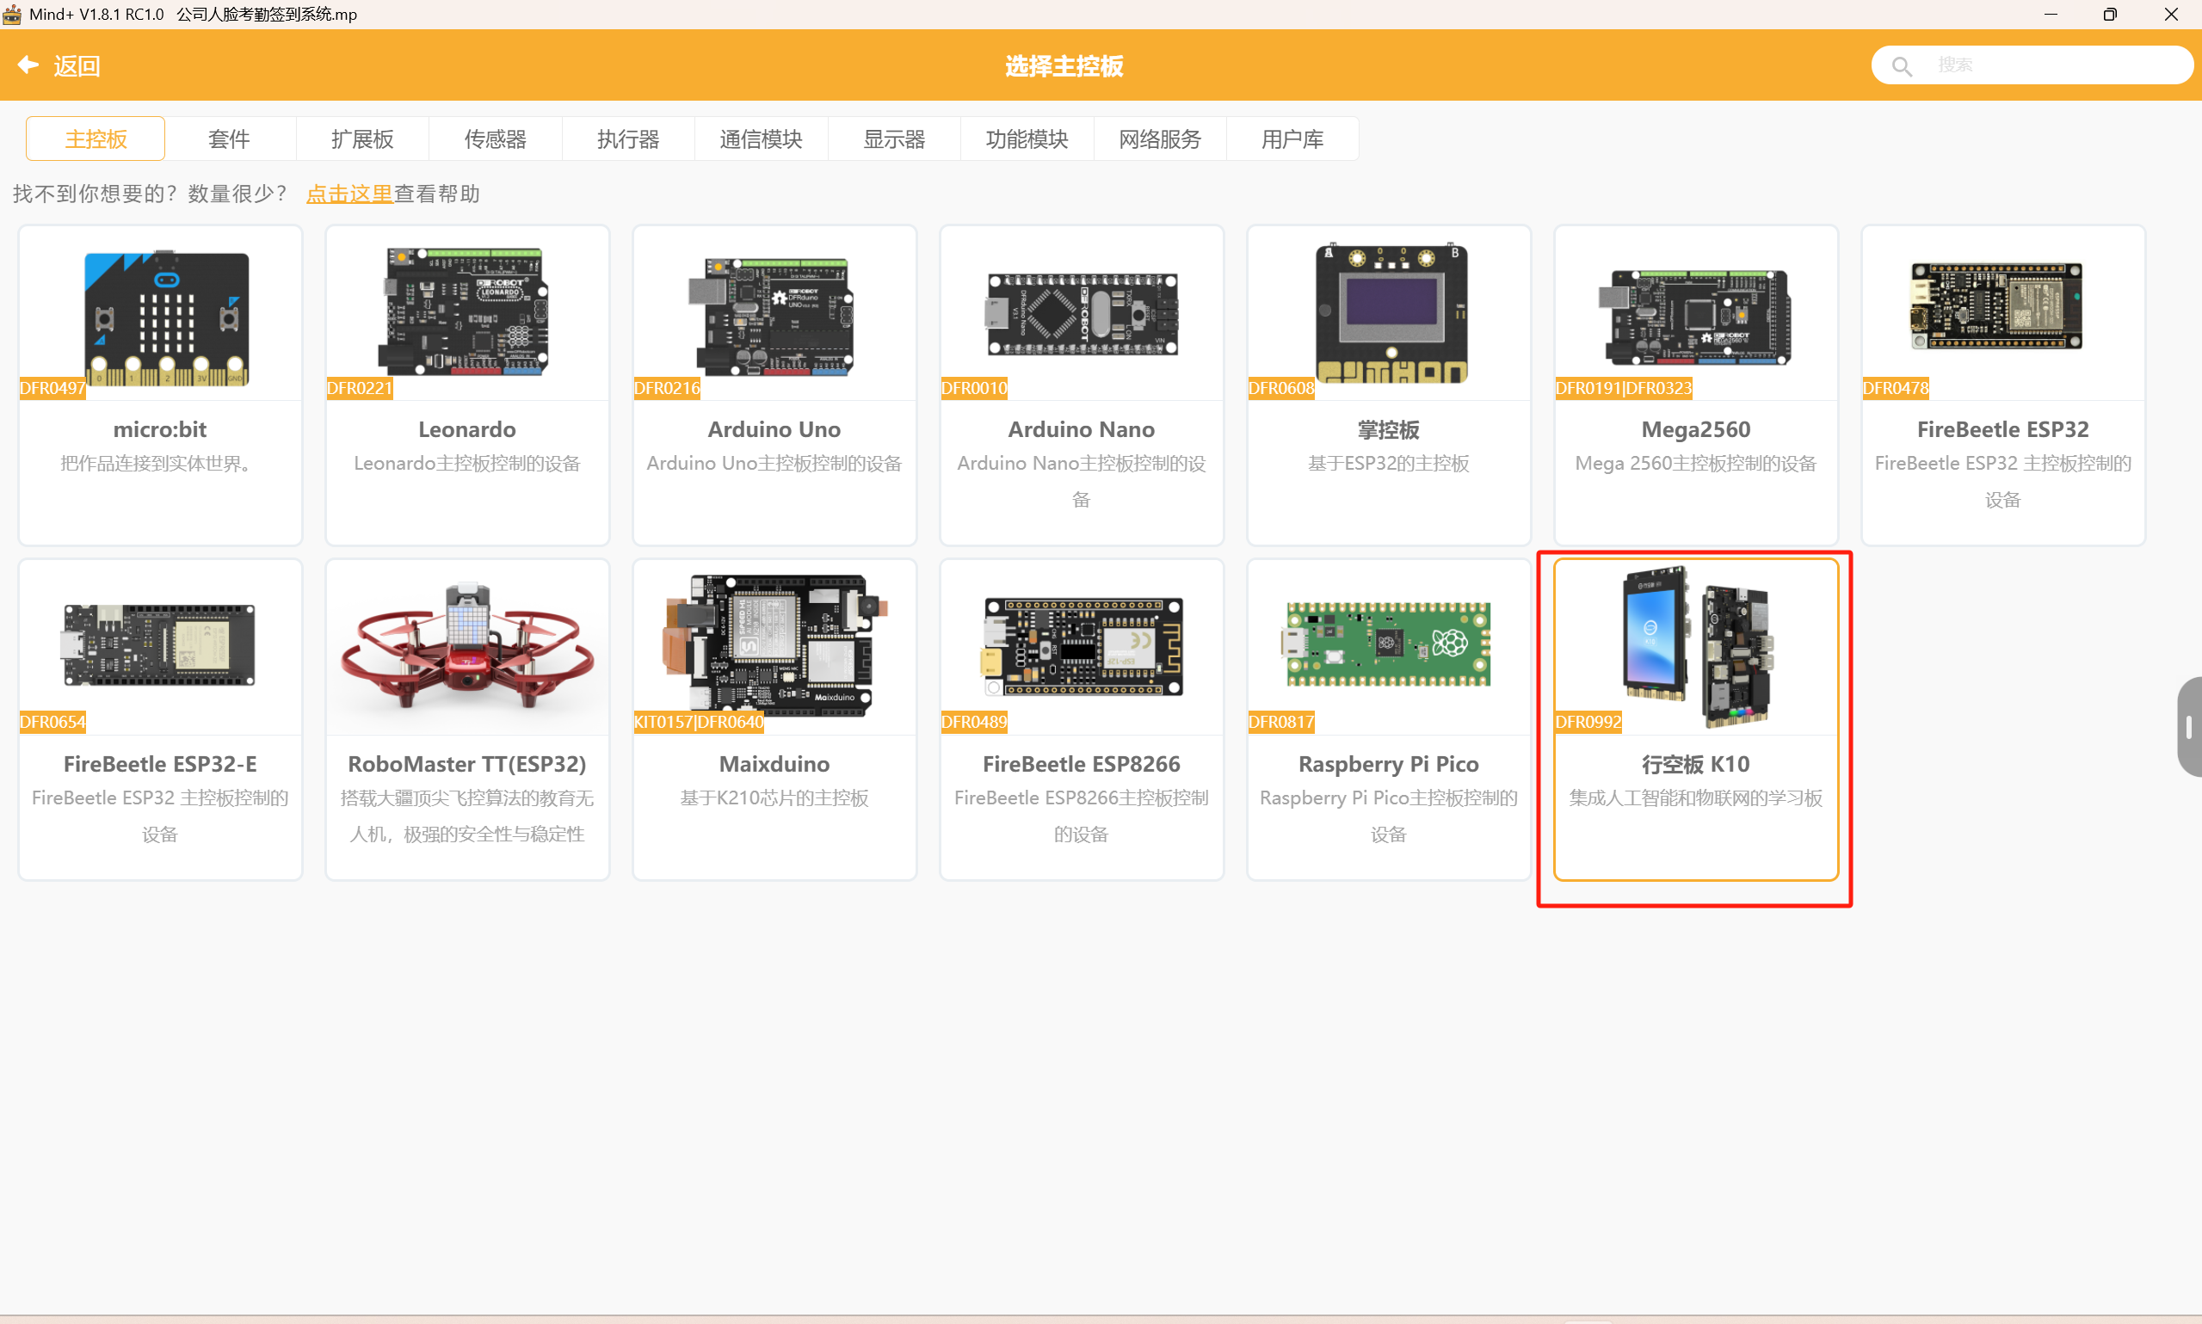Screen dimensions: 2202x1324
Task: Click 把作品连接到实体世界 description
Action: (x=160, y=463)
